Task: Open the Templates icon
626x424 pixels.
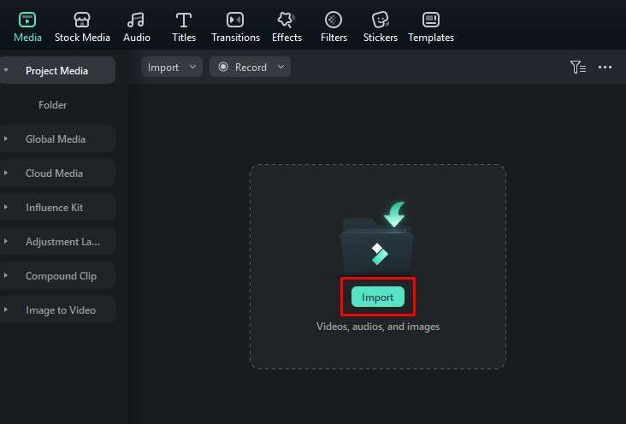Action: point(431,20)
